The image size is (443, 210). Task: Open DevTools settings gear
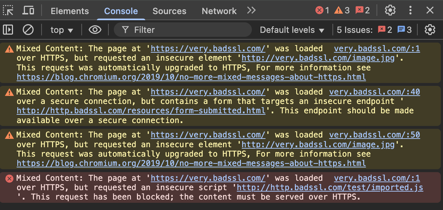point(390,10)
